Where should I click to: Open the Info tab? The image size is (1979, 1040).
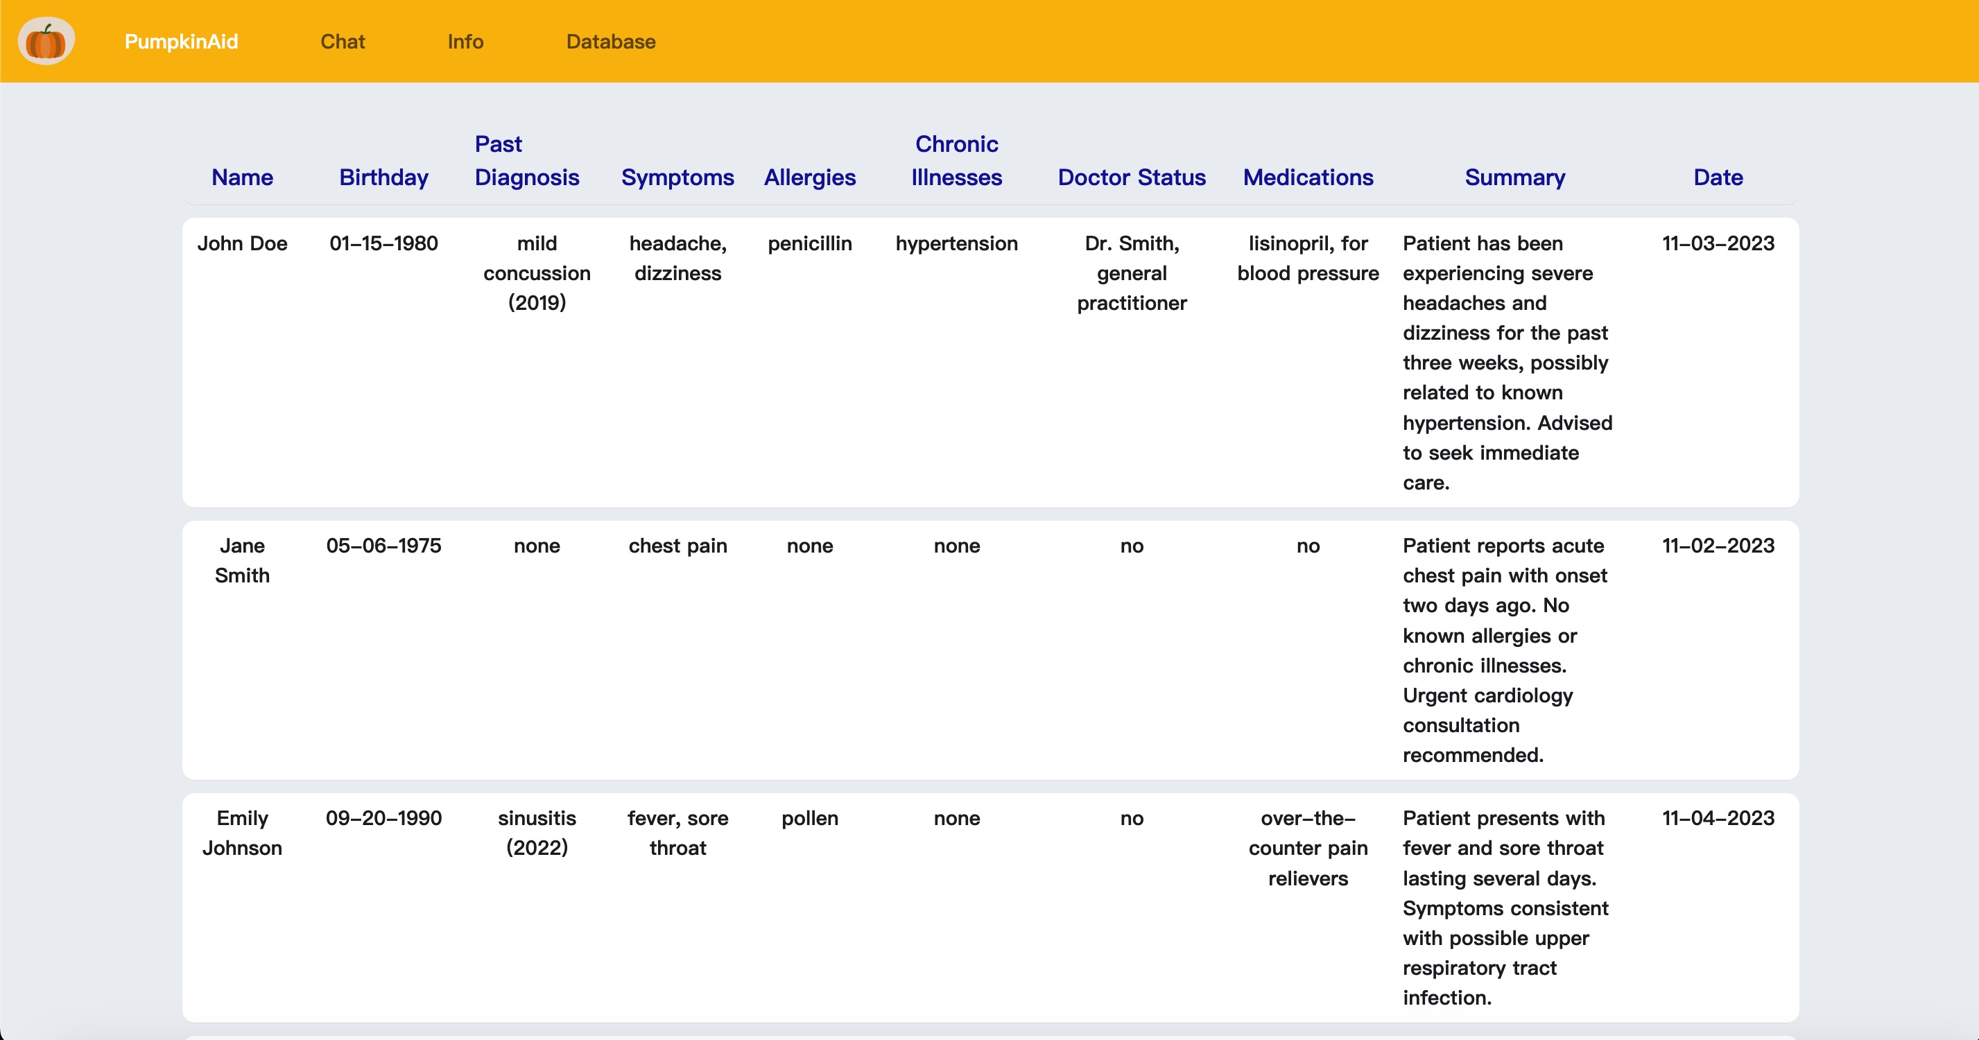coord(465,42)
